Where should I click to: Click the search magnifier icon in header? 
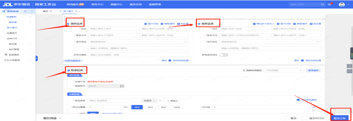322,5
